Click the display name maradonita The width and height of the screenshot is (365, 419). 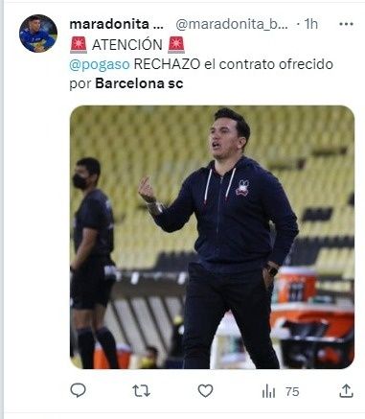[117, 24]
